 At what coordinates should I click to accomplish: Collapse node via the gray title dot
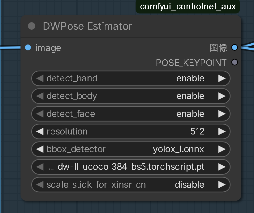(x=32, y=26)
